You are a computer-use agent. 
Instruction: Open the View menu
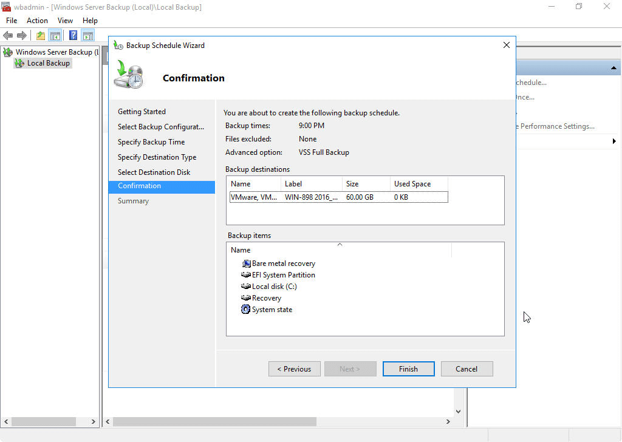(65, 21)
